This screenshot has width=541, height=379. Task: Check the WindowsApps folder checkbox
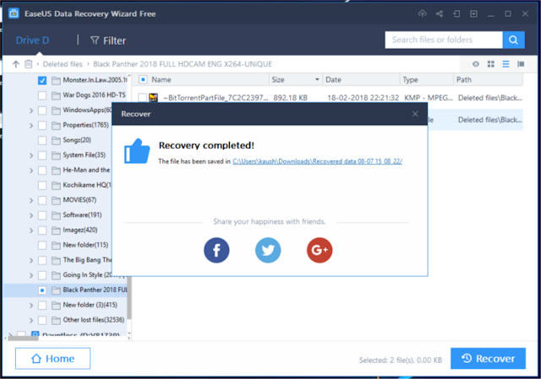42,111
